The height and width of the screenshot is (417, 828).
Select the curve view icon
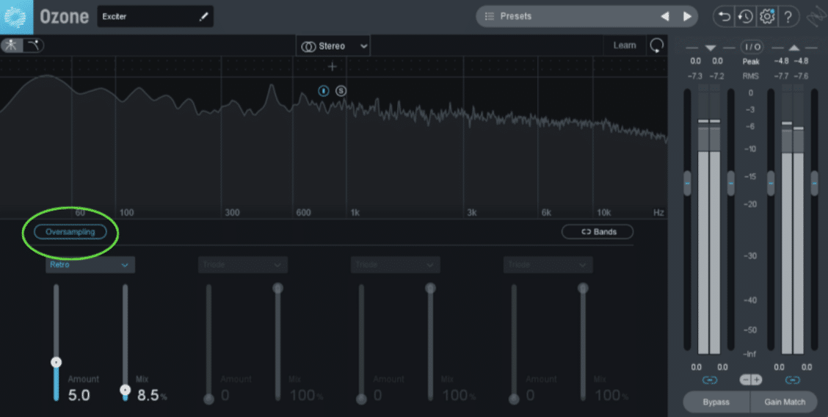point(33,46)
